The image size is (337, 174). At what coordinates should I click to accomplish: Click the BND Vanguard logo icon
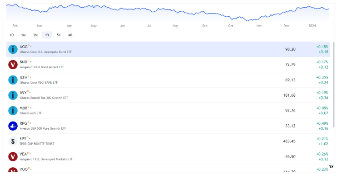coord(13,65)
